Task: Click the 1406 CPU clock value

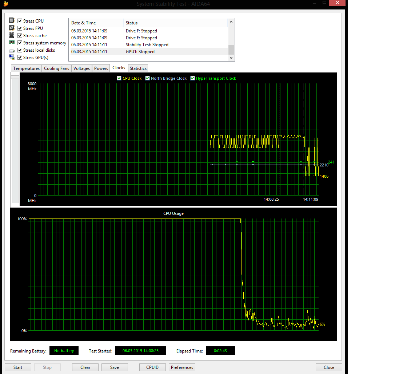Action: [x=324, y=176]
